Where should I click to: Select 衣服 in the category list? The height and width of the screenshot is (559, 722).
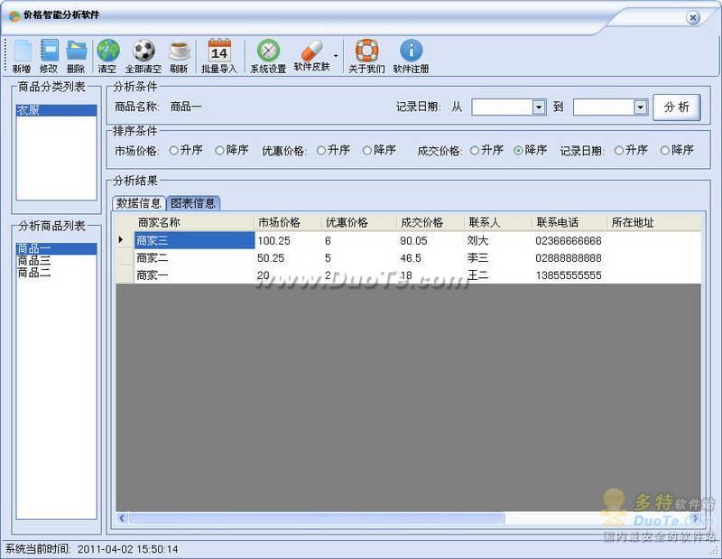(x=57, y=110)
